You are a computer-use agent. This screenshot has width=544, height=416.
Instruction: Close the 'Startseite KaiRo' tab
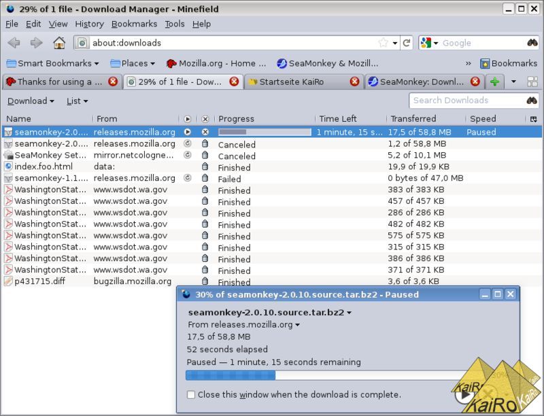(354, 82)
